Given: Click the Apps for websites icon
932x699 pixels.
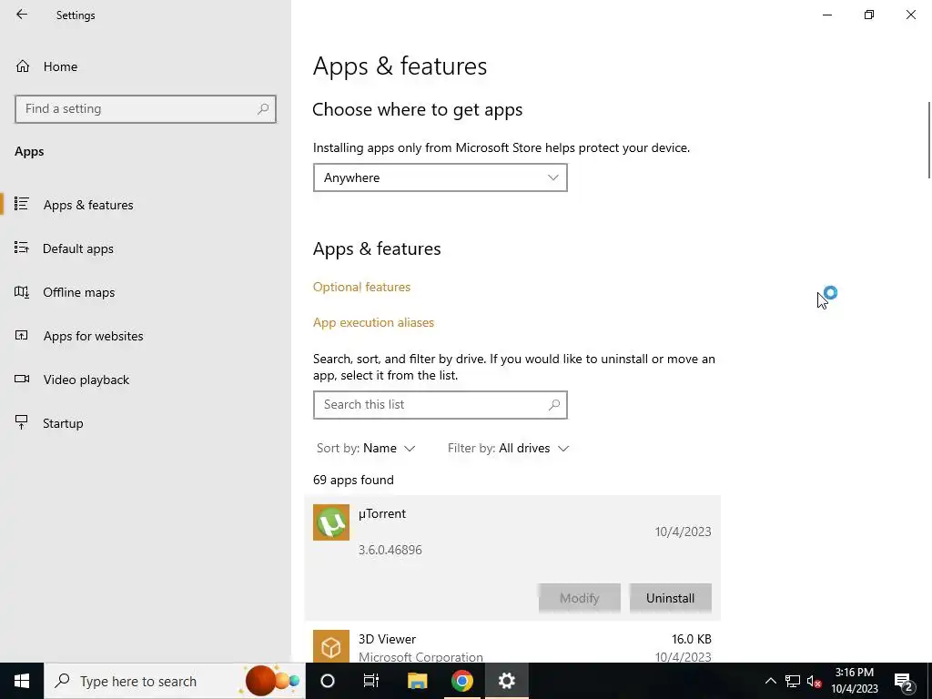Looking at the screenshot, I should click(x=22, y=335).
